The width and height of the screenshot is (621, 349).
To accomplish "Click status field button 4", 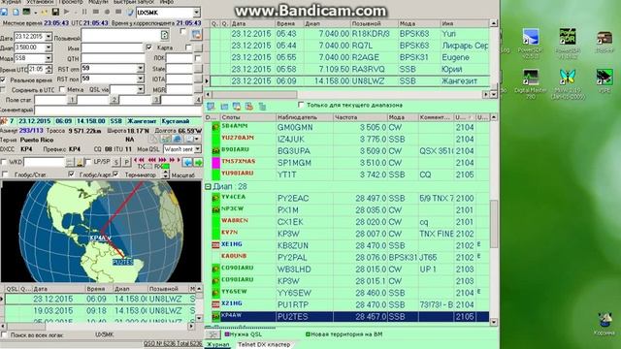I will 198,99.
